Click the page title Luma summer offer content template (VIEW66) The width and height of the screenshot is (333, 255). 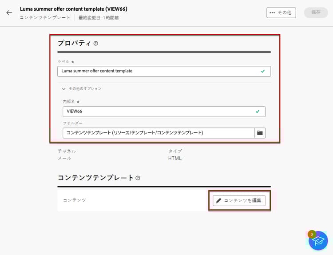point(73,9)
